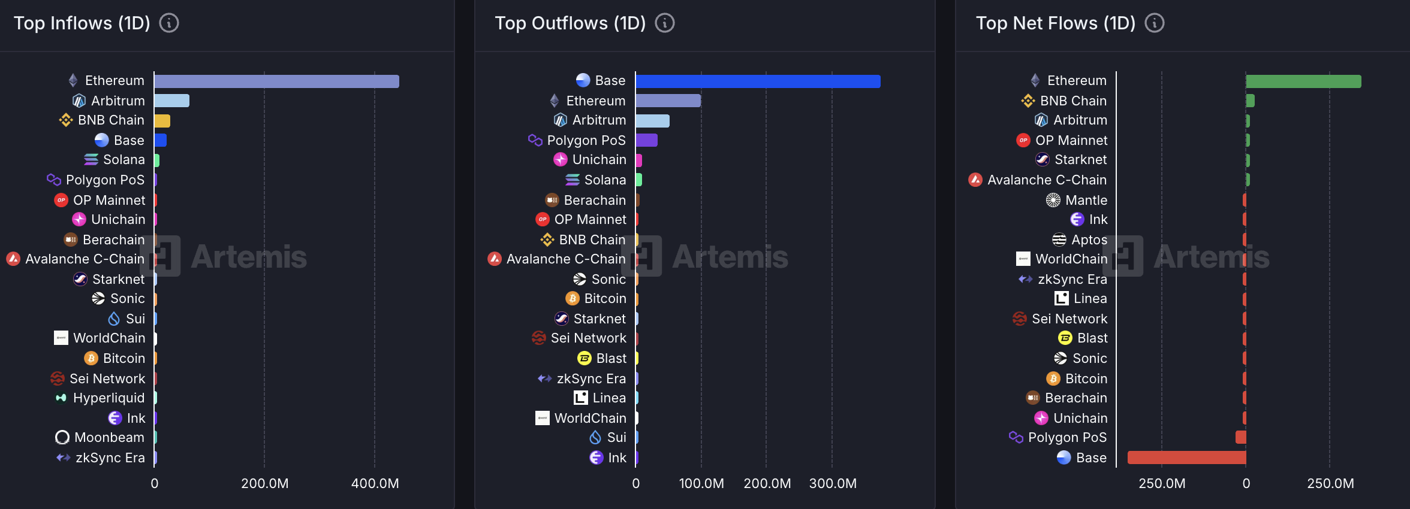Click the Ethereum bar in the Top Inflows chart
Viewport: 1410px width, 509px height.
point(276,81)
